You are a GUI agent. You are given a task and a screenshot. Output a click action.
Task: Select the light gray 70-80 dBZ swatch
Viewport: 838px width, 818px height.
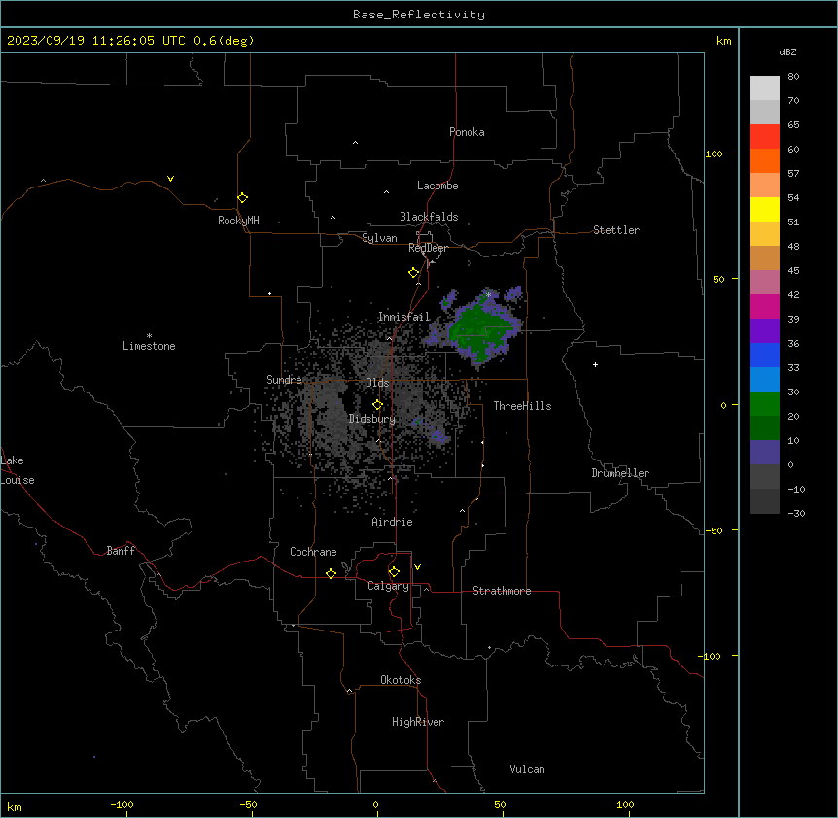click(764, 88)
